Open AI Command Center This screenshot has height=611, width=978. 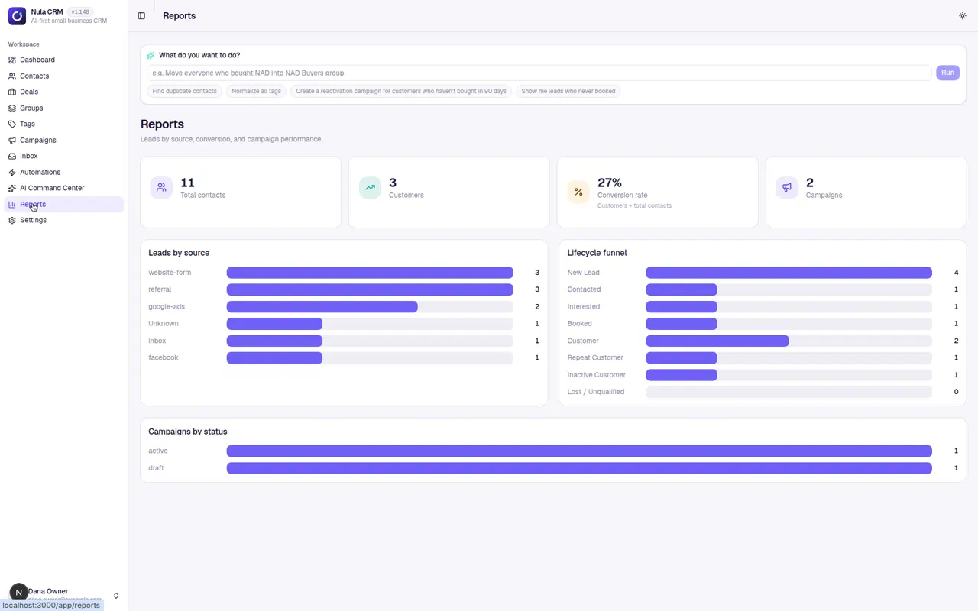(64, 188)
